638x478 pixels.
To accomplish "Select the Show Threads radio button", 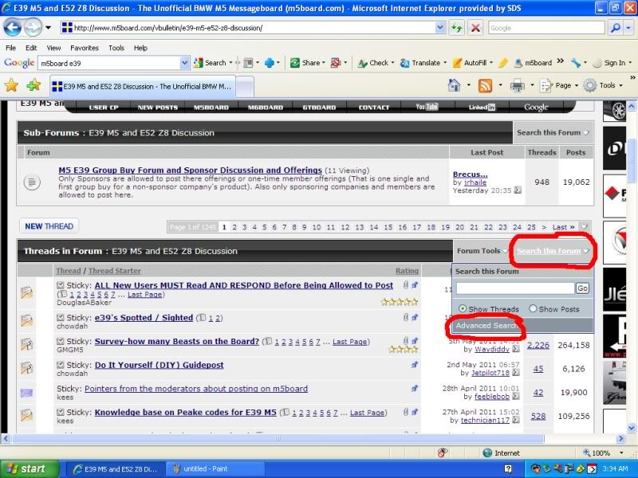I will click(463, 309).
